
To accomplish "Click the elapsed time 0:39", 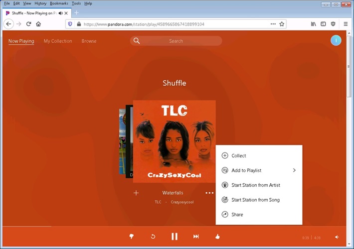I will [305, 238].
